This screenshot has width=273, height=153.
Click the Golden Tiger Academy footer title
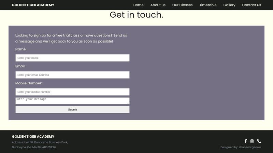tap(33, 136)
